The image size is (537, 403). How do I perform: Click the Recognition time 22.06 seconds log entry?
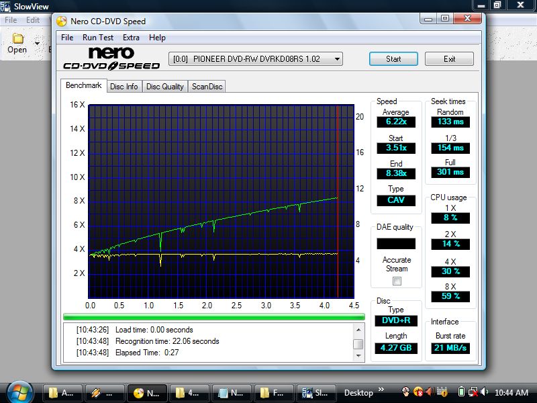click(148, 341)
